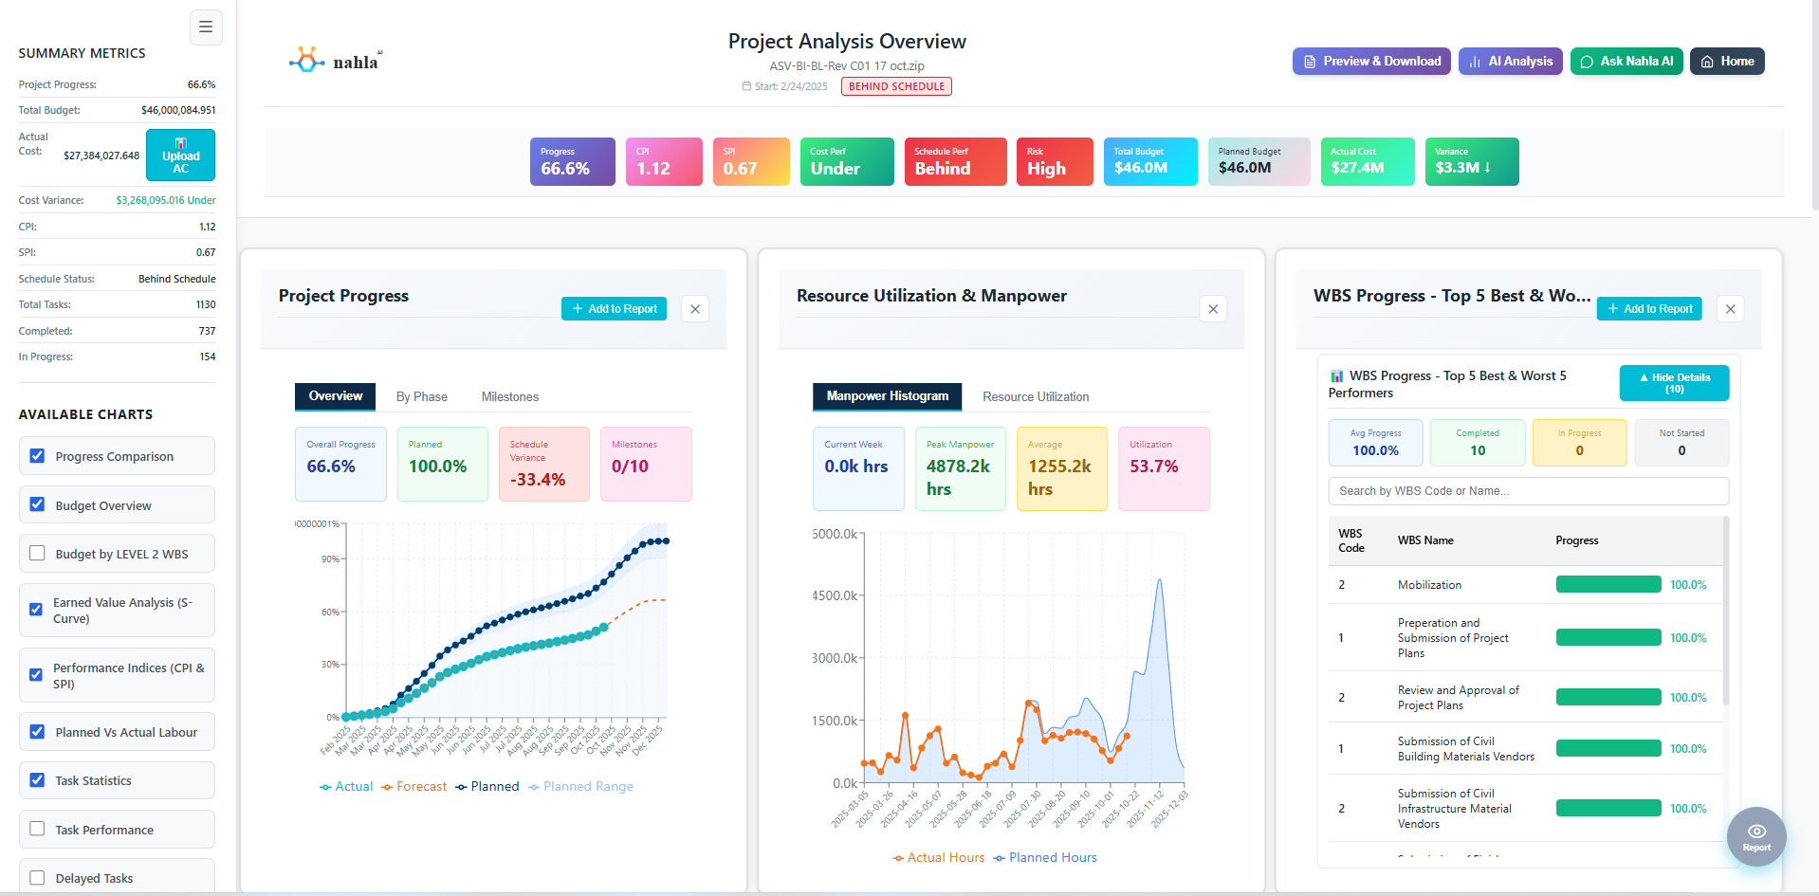The image size is (1819, 896).
Task: Open the floating Report button bottom right
Action: click(x=1755, y=836)
